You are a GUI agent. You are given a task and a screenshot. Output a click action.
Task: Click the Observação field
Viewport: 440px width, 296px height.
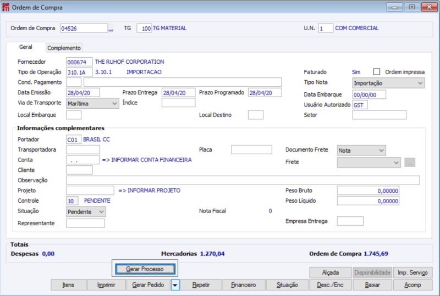(x=243, y=180)
